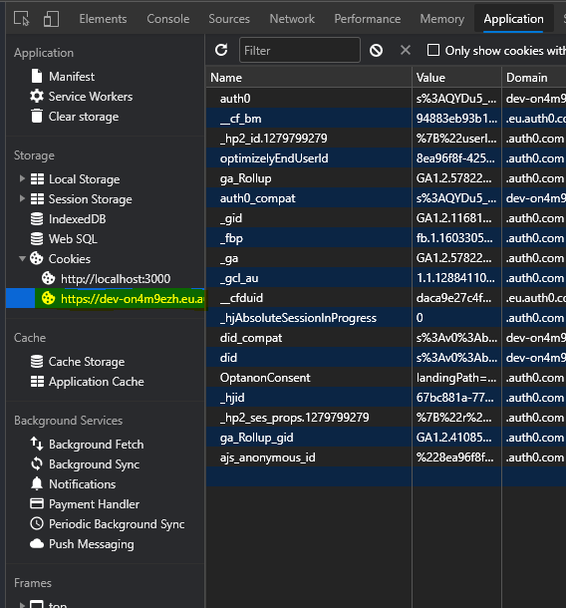Switch to the Sources tab
This screenshot has width=566, height=608.
[x=229, y=19]
